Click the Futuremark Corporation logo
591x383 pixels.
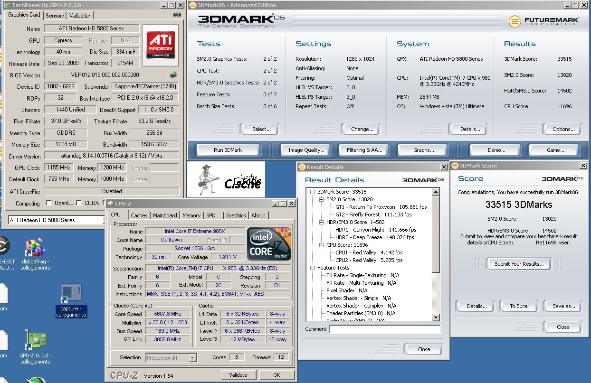543,21
